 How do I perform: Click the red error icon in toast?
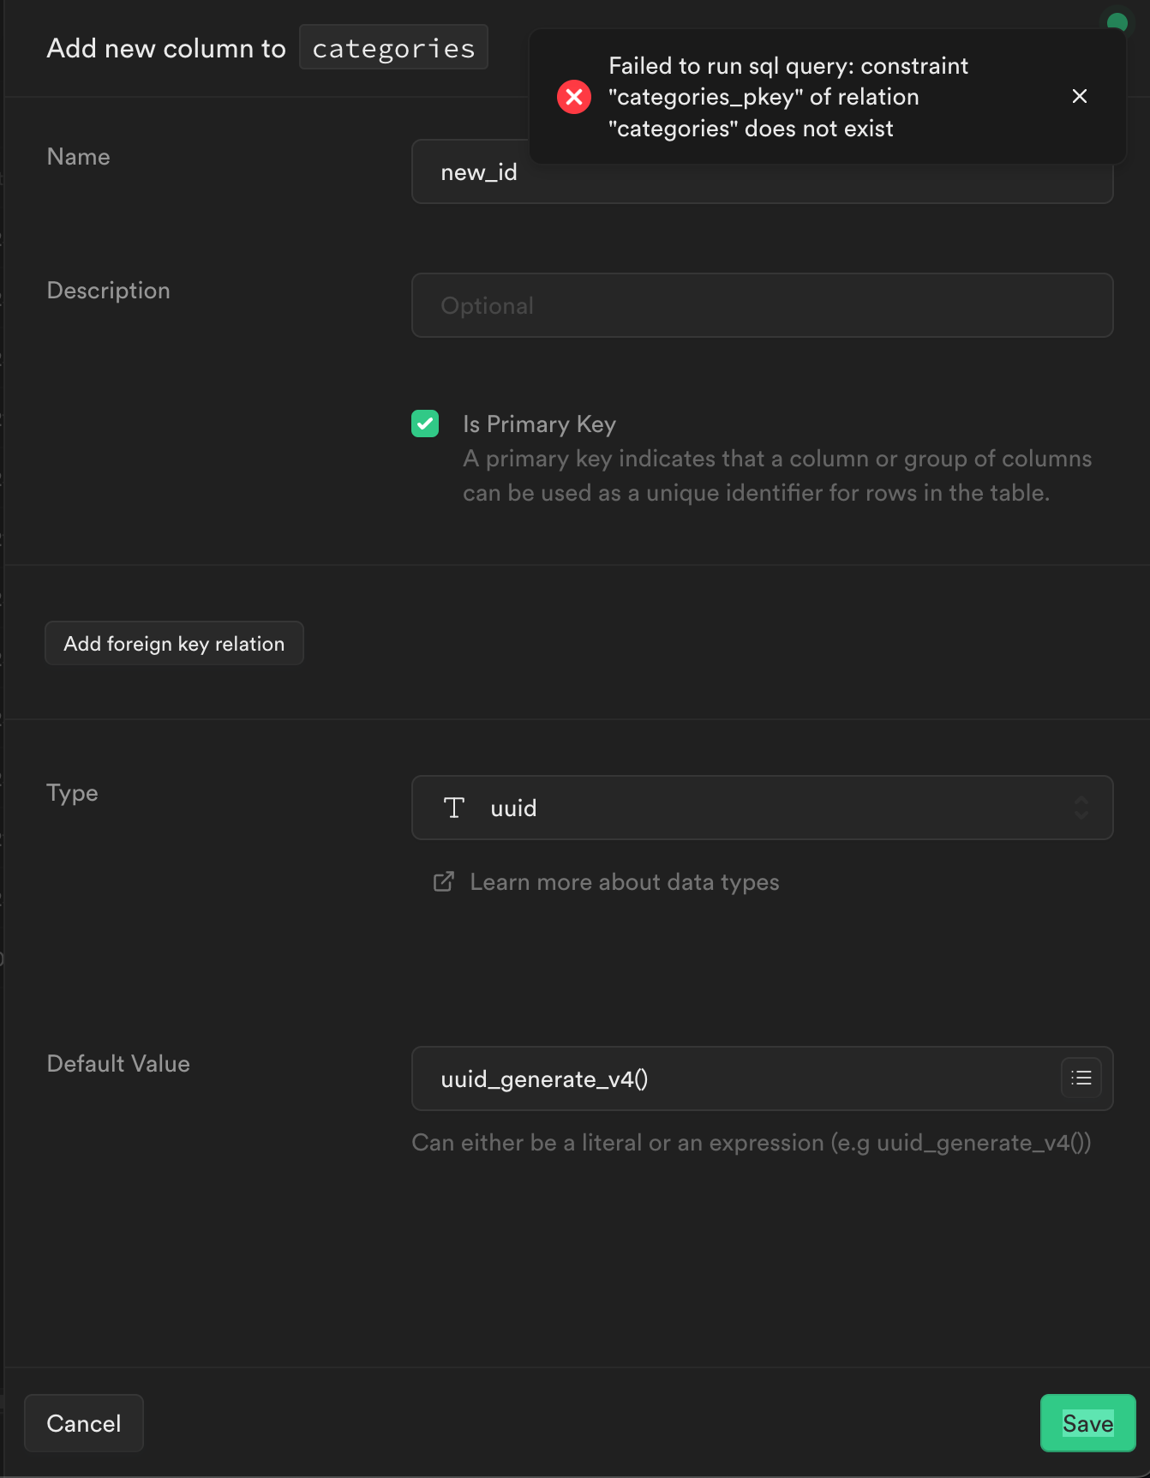[574, 97]
